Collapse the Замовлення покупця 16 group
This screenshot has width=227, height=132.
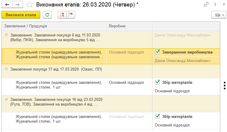click(6, 99)
